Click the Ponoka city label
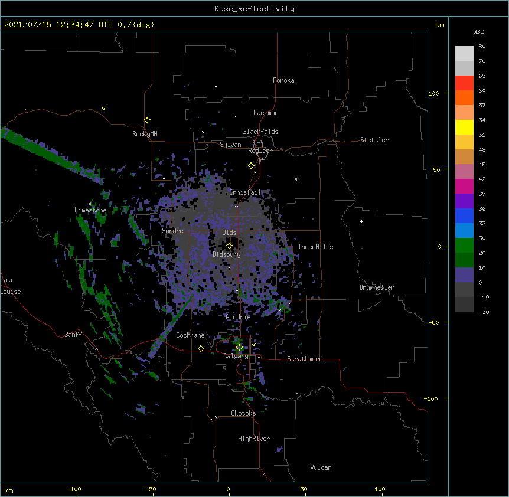 click(x=283, y=80)
